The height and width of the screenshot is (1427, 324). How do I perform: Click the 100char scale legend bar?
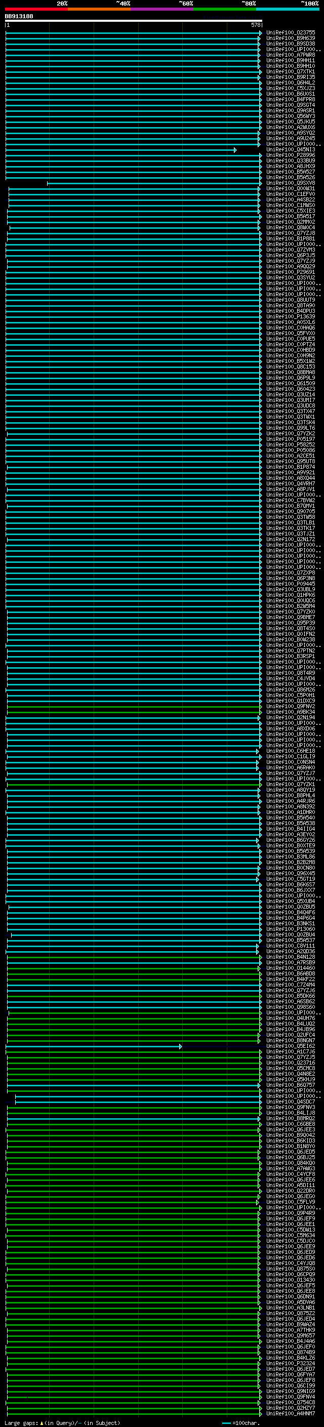point(226,1423)
